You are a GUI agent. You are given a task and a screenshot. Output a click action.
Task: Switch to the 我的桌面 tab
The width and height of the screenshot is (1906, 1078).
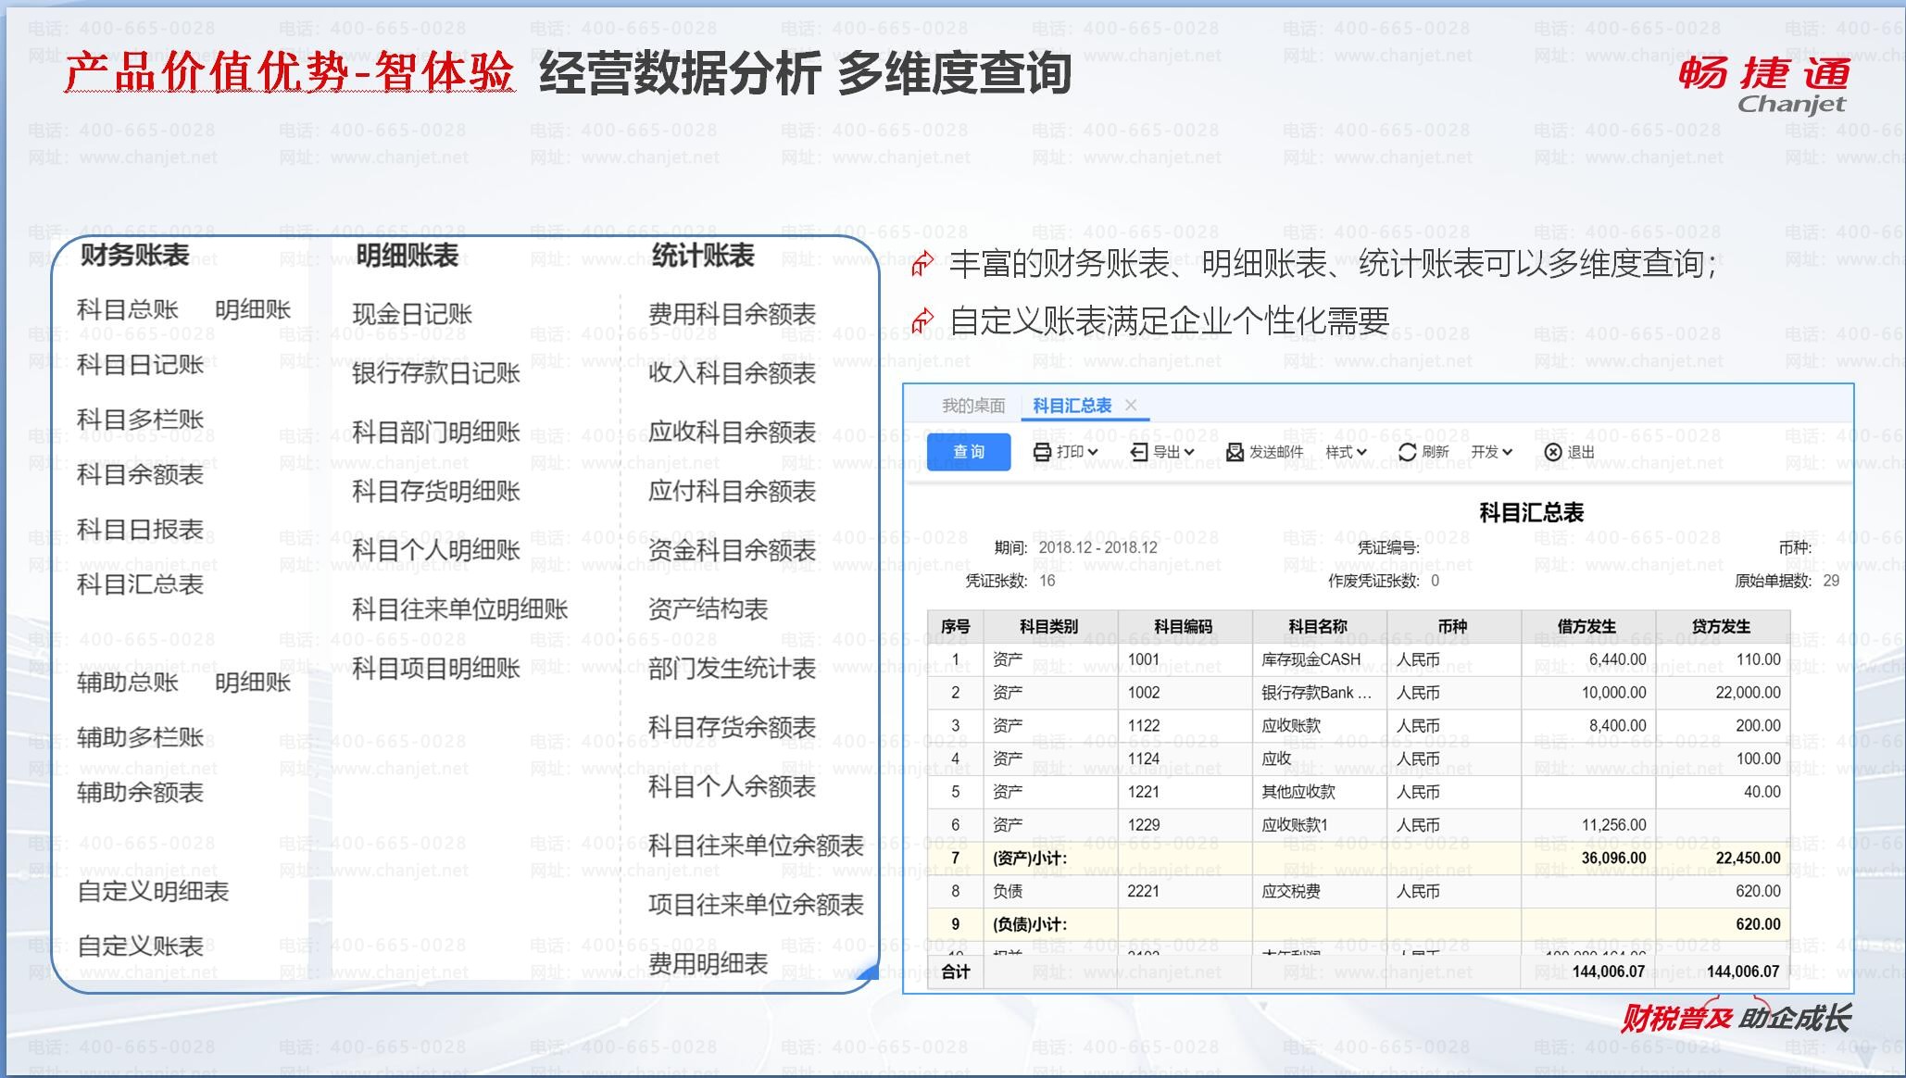pos(972,406)
